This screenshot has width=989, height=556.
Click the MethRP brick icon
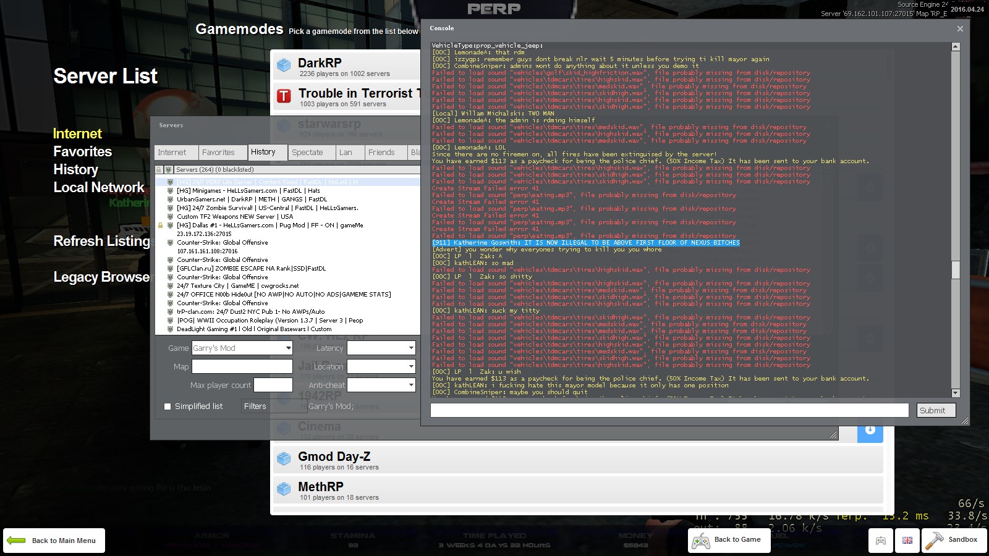tap(284, 489)
